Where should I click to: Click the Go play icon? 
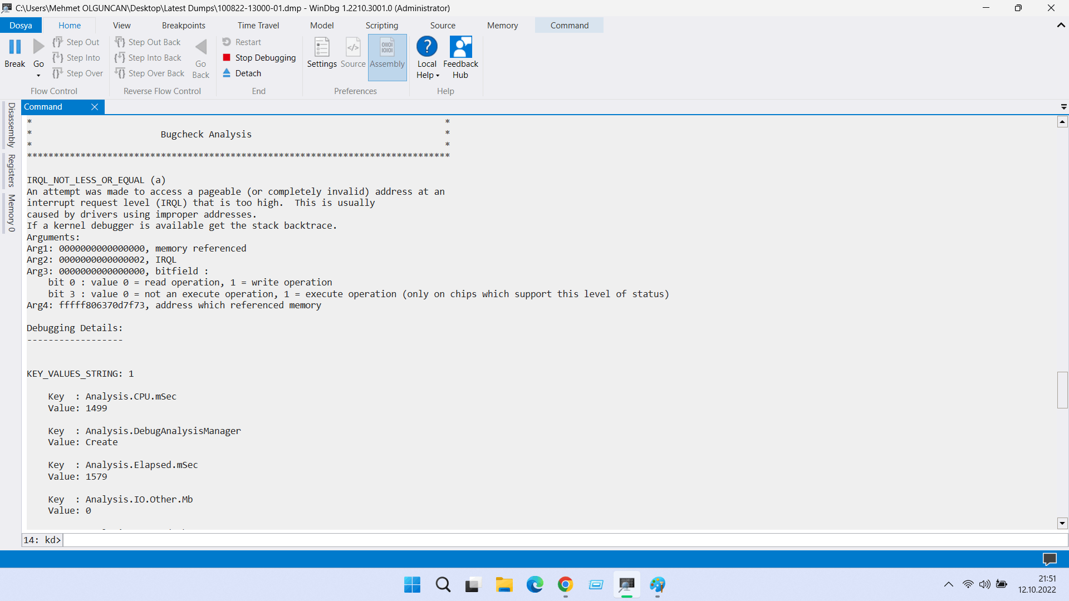tap(38, 47)
